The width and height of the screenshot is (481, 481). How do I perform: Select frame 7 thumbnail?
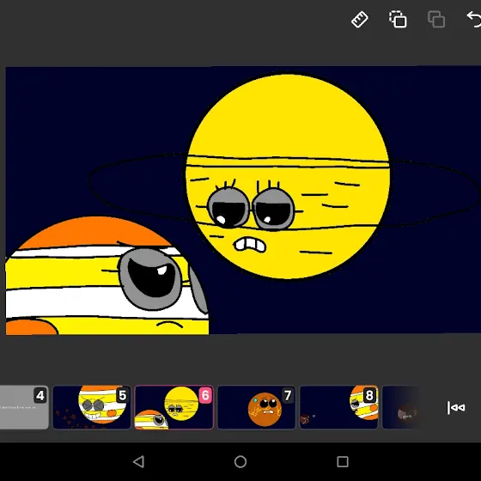tap(256, 407)
